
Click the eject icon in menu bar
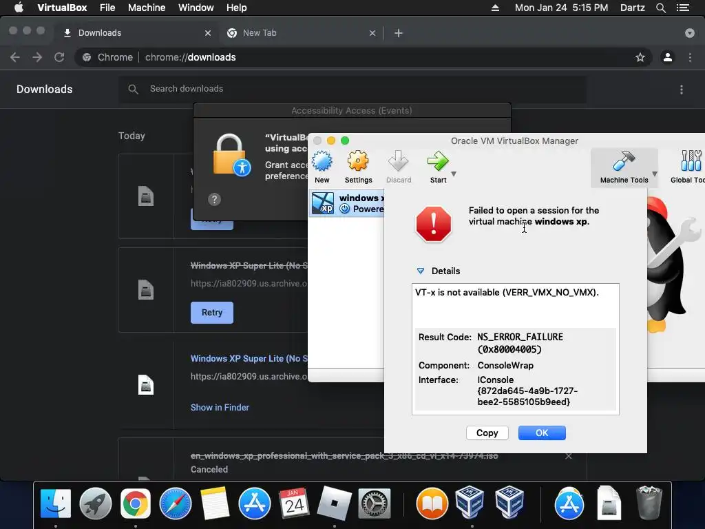point(495,8)
